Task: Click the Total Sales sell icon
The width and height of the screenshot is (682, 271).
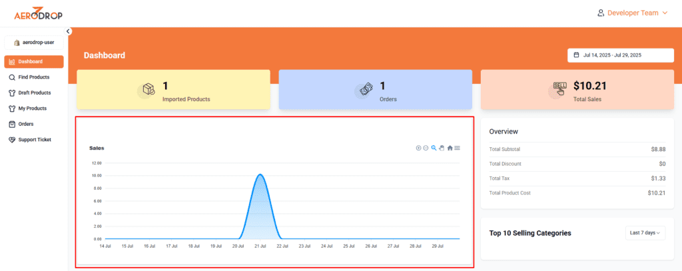Action: click(559, 89)
